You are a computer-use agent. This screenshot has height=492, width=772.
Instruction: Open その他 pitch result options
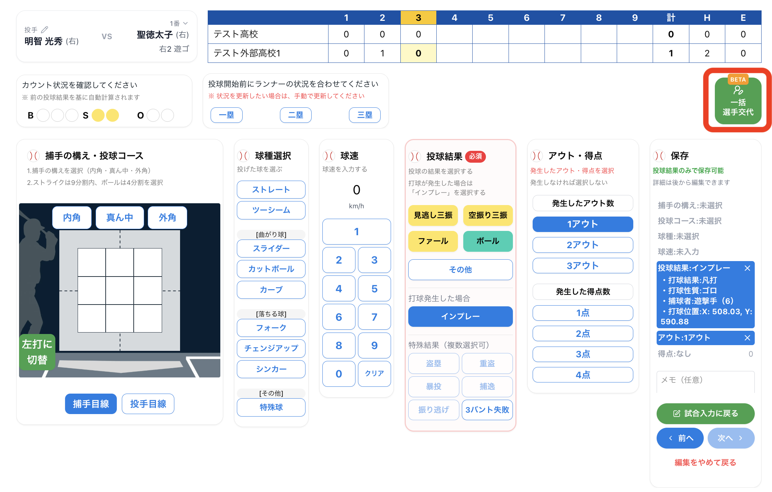[460, 270]
